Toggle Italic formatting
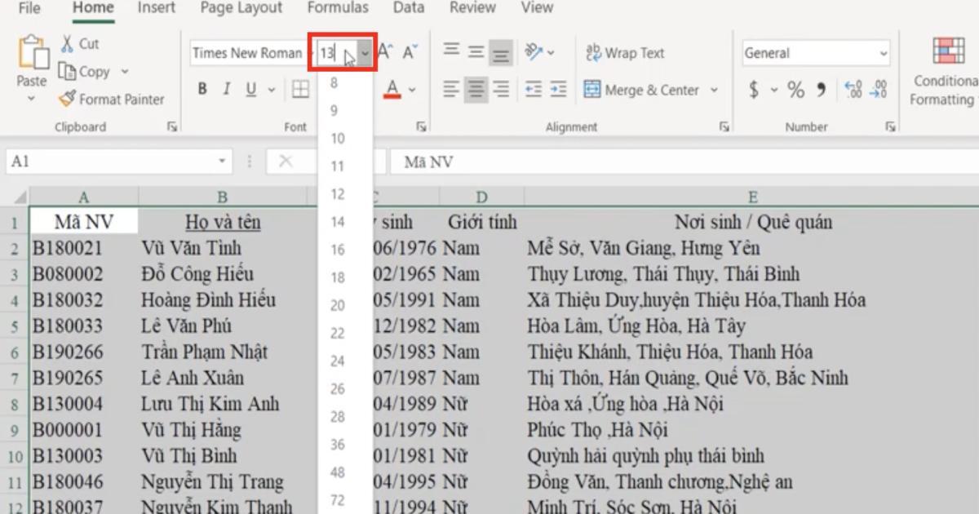The width and height of the screenshot is (979, 514). click(227, 90)
